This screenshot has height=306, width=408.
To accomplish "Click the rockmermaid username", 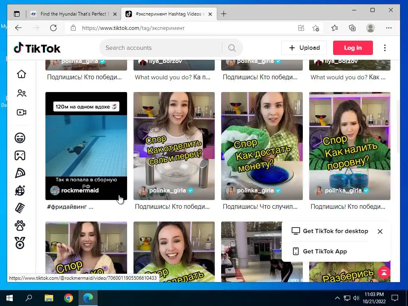I will 80,190.
